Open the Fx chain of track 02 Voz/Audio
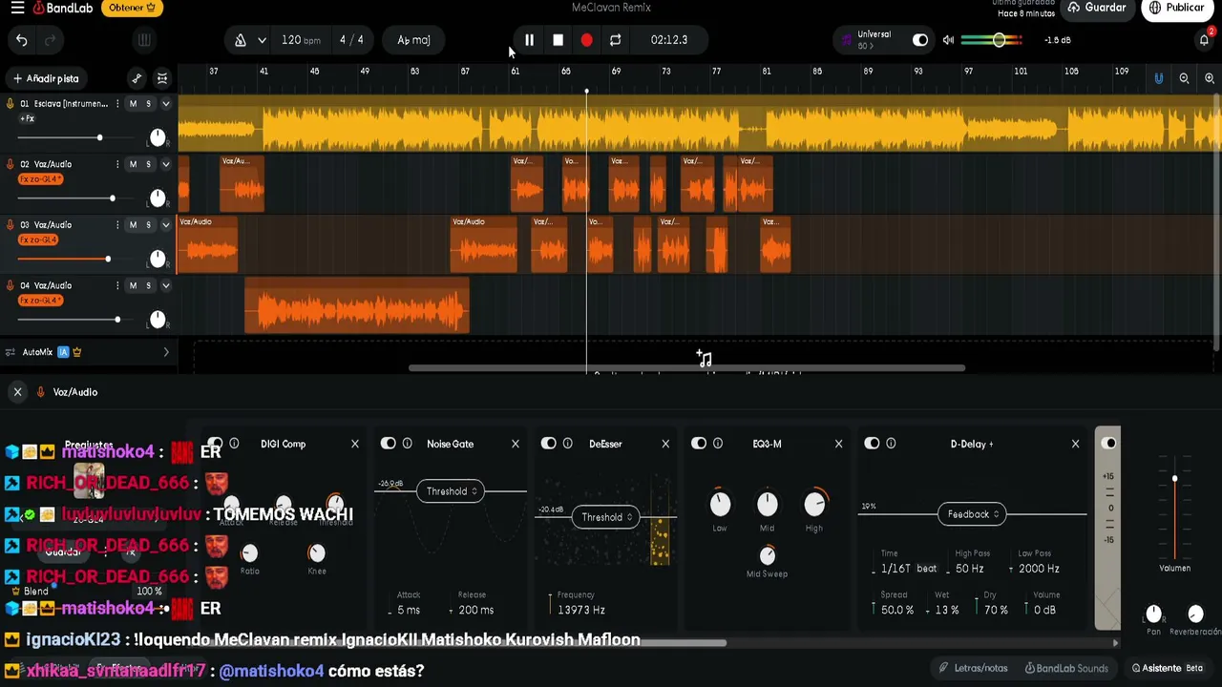 [x=41, y=179]
